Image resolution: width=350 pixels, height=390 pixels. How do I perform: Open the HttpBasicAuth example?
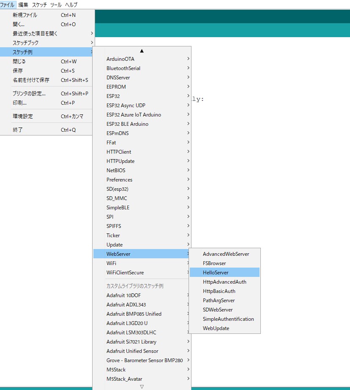click(225, 291)
